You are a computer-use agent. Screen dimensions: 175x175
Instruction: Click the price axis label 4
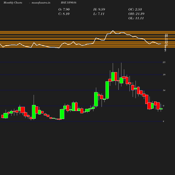163,121
